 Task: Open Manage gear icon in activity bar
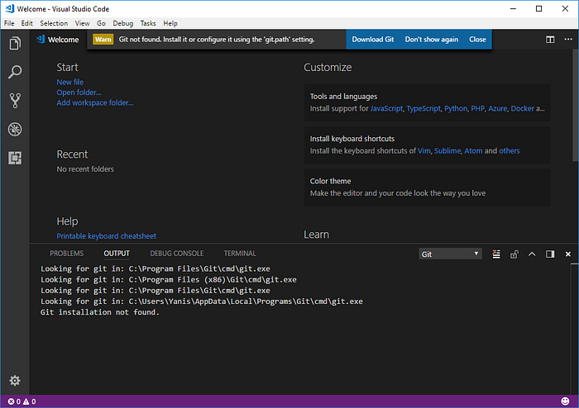coord(15,381)
